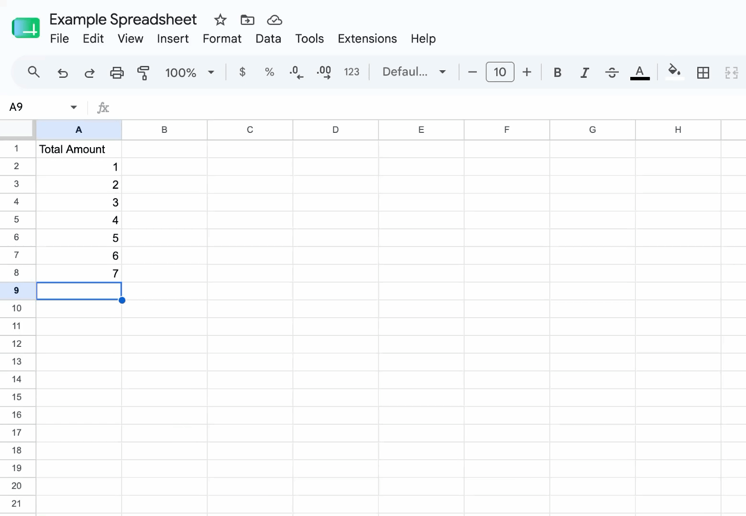Open the text color picker
Image resolution: width=746 pixels, height=516 pixels.
coord(640,73)
